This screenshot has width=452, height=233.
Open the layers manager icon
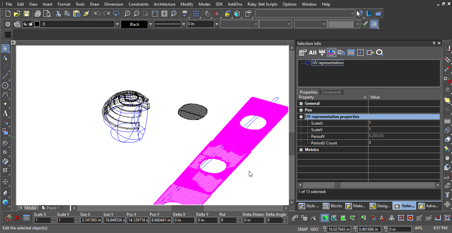[17, 24]
